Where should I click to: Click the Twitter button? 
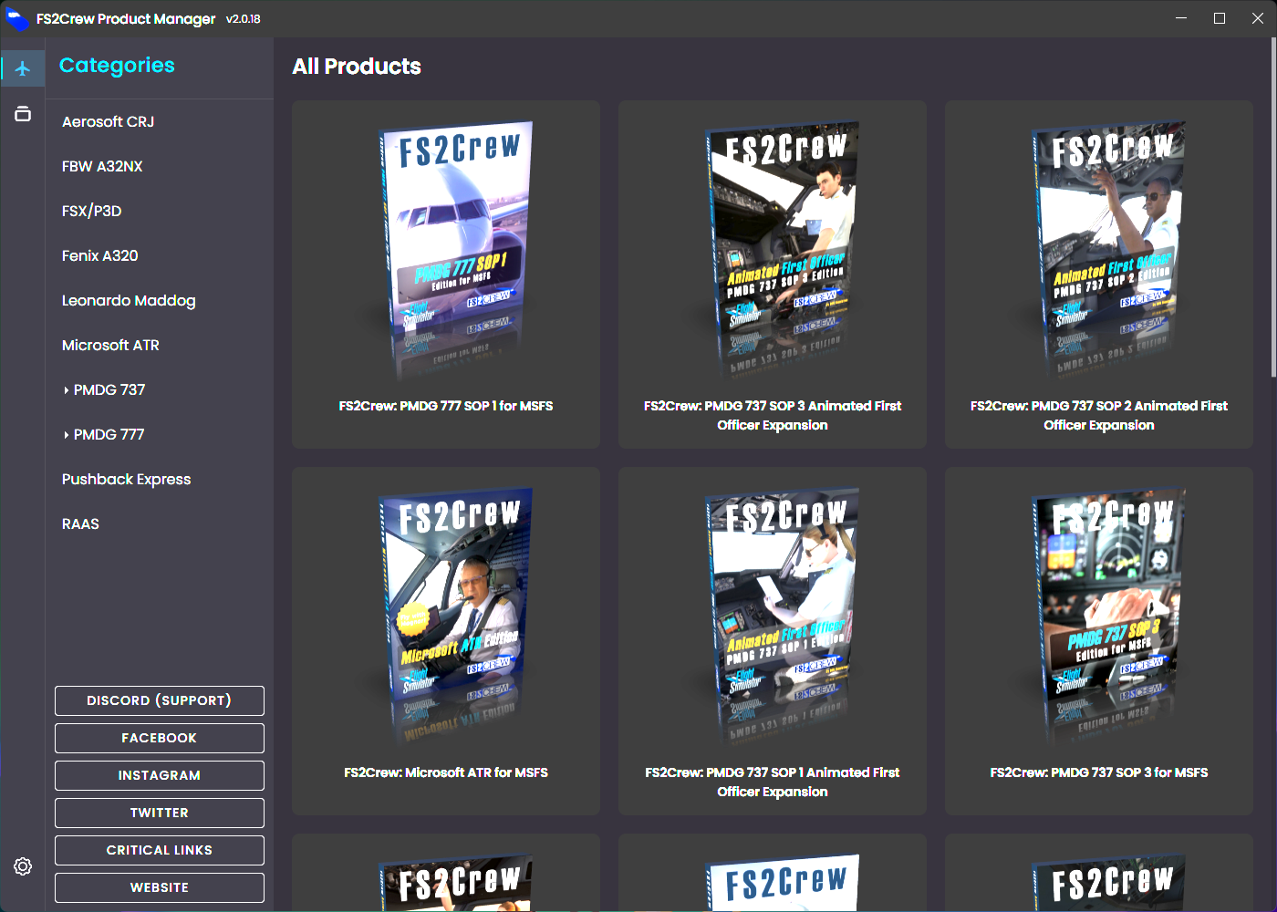(x=160, y=813)
